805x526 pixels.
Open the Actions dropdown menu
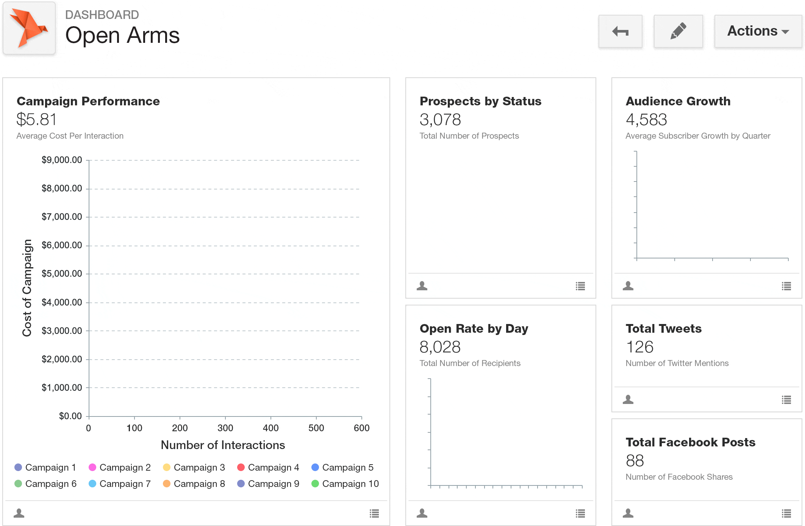758,31
